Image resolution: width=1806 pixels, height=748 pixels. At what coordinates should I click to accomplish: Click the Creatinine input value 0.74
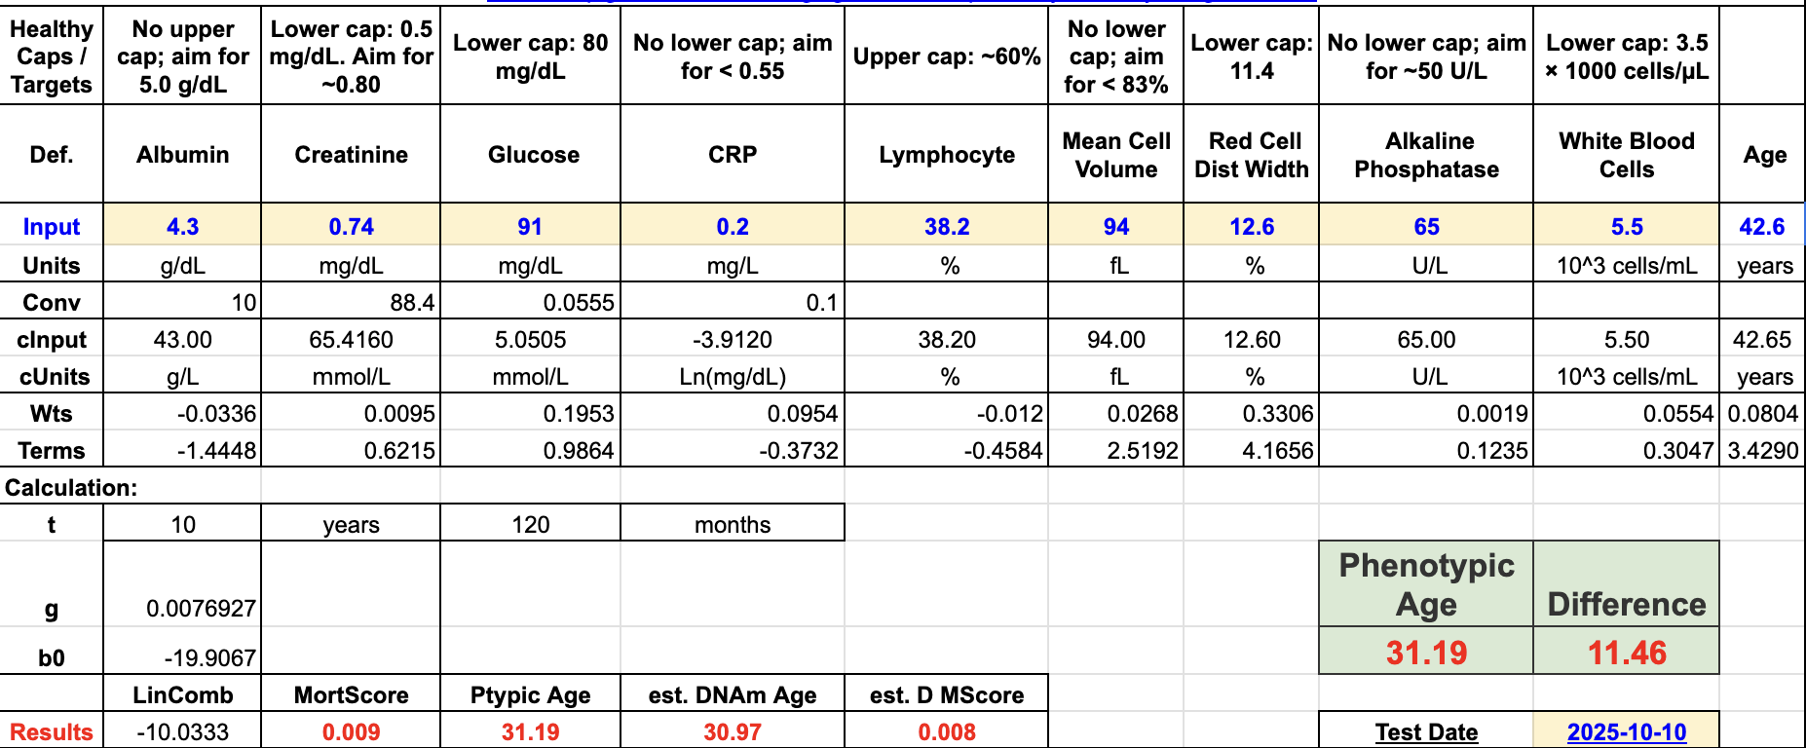click(351, 226)
